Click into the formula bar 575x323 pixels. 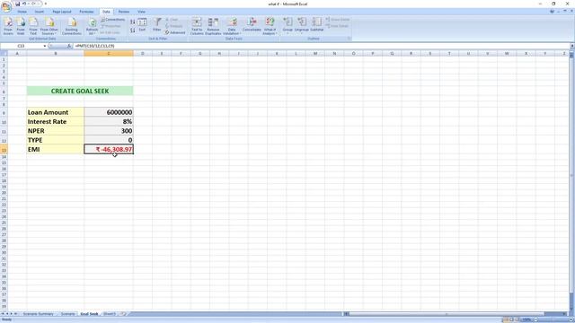click(321, 46)
